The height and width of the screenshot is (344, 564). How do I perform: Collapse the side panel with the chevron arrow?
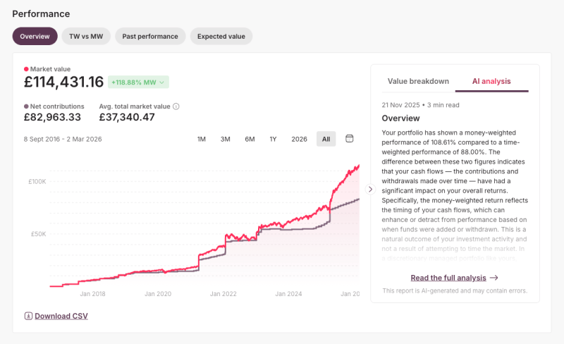pos(370,189)
